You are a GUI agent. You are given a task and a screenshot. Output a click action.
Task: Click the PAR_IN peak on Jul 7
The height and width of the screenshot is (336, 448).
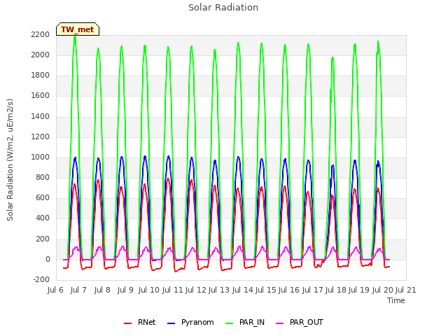coord(75,38)
